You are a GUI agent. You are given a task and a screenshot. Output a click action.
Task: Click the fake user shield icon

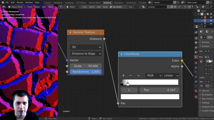(x=169, y=7)
